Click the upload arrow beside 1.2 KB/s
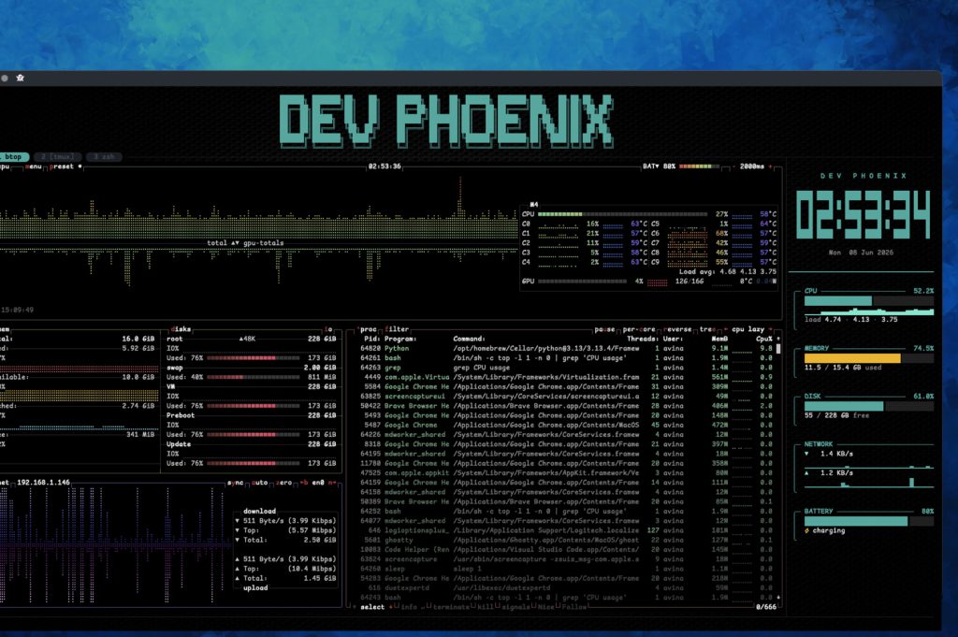This screenshot has width=958, height=637. [806, 472]
